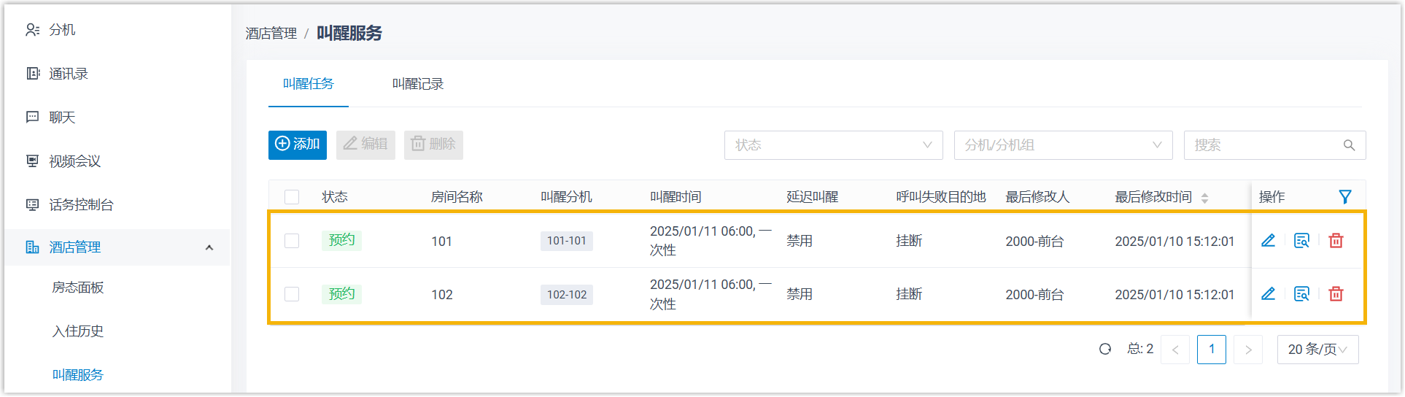Change the 20 条/页 page size dropdown
1405x397 pixels.
click(x=1317, y=350)
